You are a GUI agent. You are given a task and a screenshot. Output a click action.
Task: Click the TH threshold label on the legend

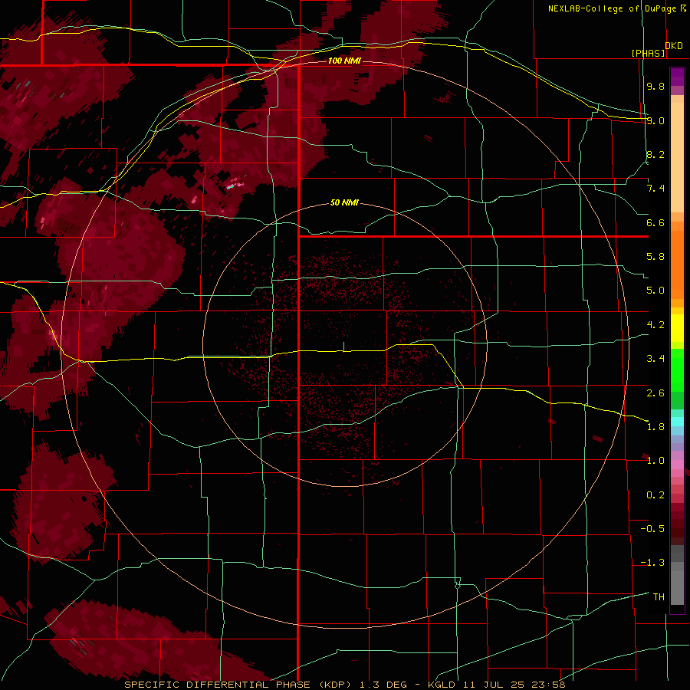(659, 596)
